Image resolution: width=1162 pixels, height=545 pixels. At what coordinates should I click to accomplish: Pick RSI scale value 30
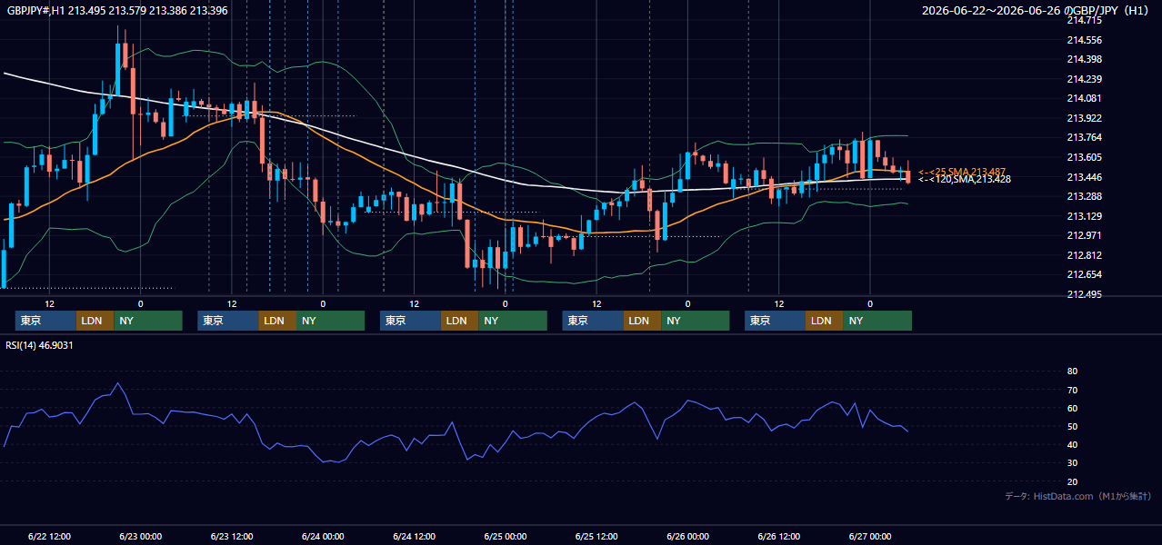point(1072,463)
